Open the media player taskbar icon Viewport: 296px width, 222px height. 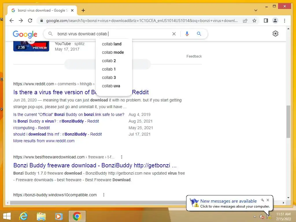click(59, 216)
